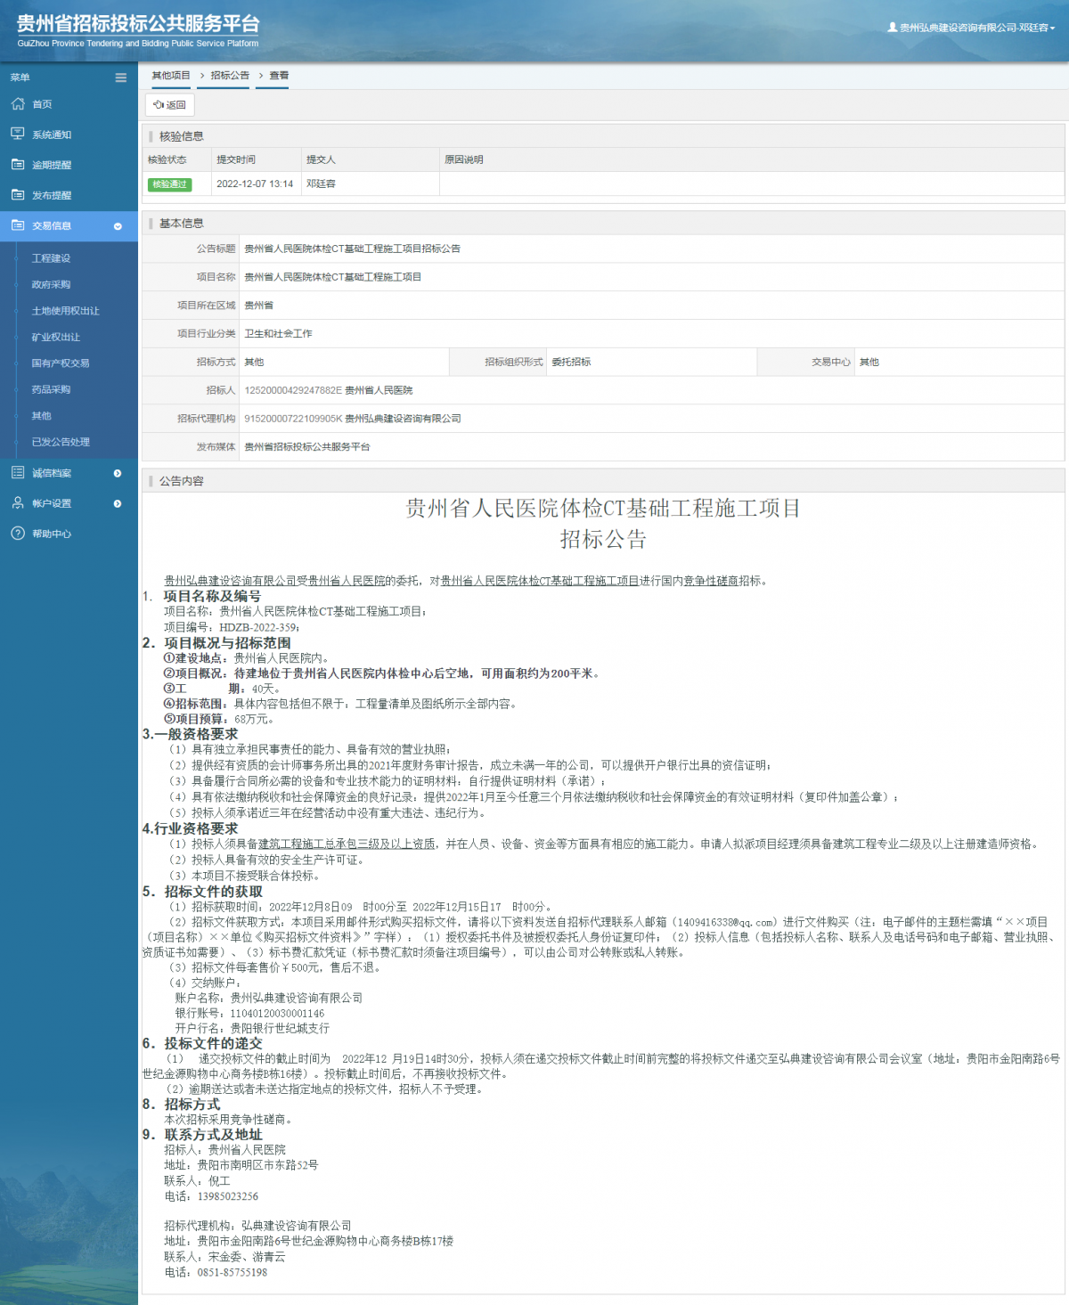This screenshot has width=1069, height=1305.
Task: Collapse the 交易信息 submenu chevron
Action: click(x=118, y=226)
